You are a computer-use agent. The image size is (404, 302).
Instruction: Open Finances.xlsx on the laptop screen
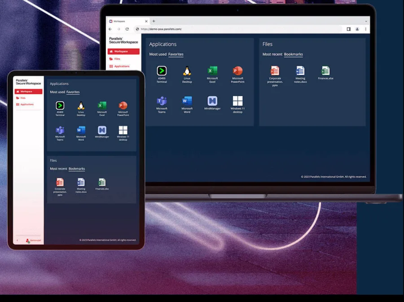click(x=325, y=73)
